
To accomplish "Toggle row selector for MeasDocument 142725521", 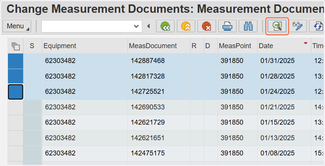I will pos(15,92).
